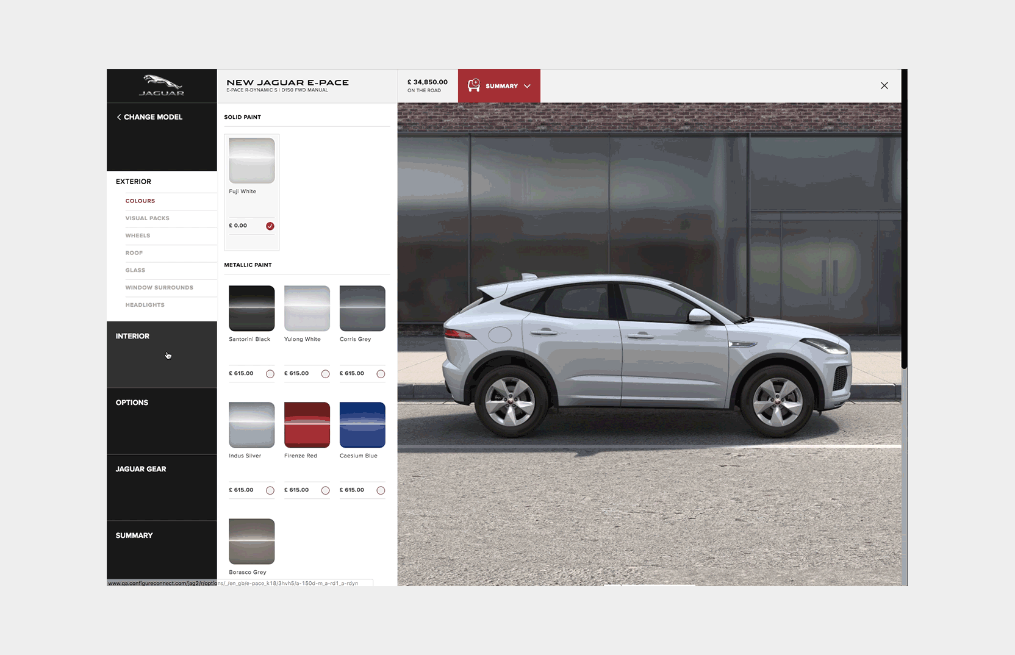Click the Santorini Black label
The height and width of the screenshot is (655, 1015).
point(249,339)
